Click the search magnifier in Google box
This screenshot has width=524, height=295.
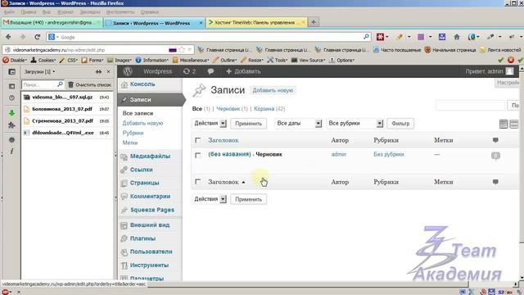point(366,37)
